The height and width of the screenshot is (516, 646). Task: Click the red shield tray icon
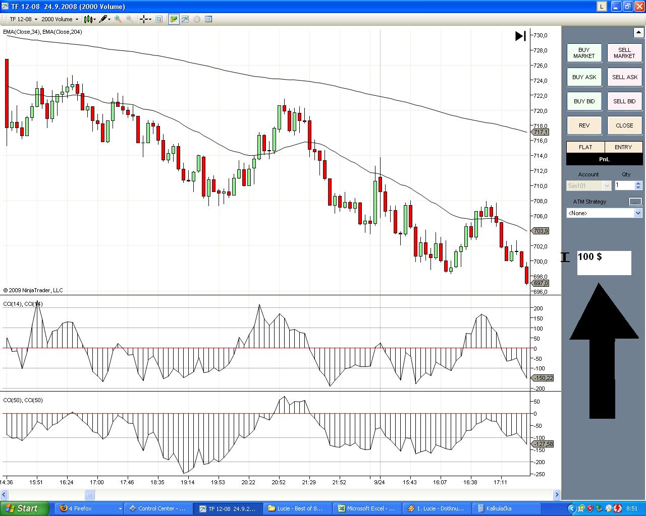(590, 508)
